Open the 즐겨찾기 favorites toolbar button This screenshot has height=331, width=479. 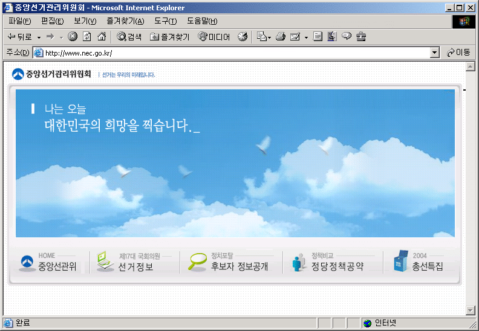(169, 37)
